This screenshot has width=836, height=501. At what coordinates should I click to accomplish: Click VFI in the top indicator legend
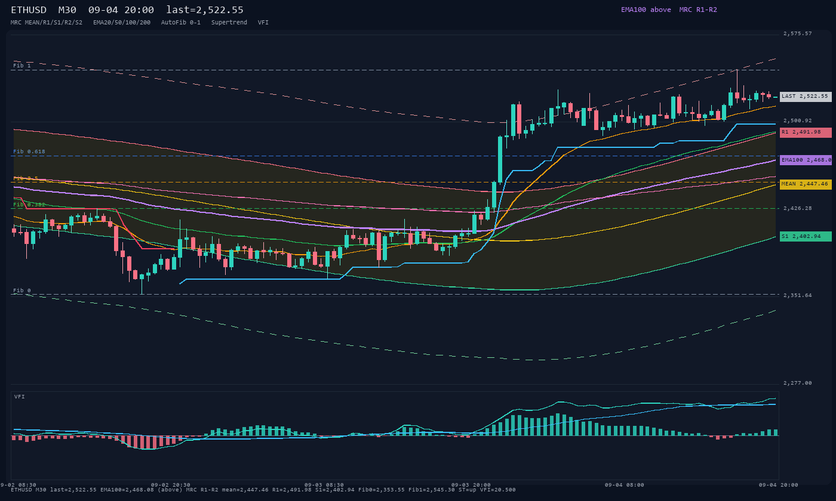263,23
